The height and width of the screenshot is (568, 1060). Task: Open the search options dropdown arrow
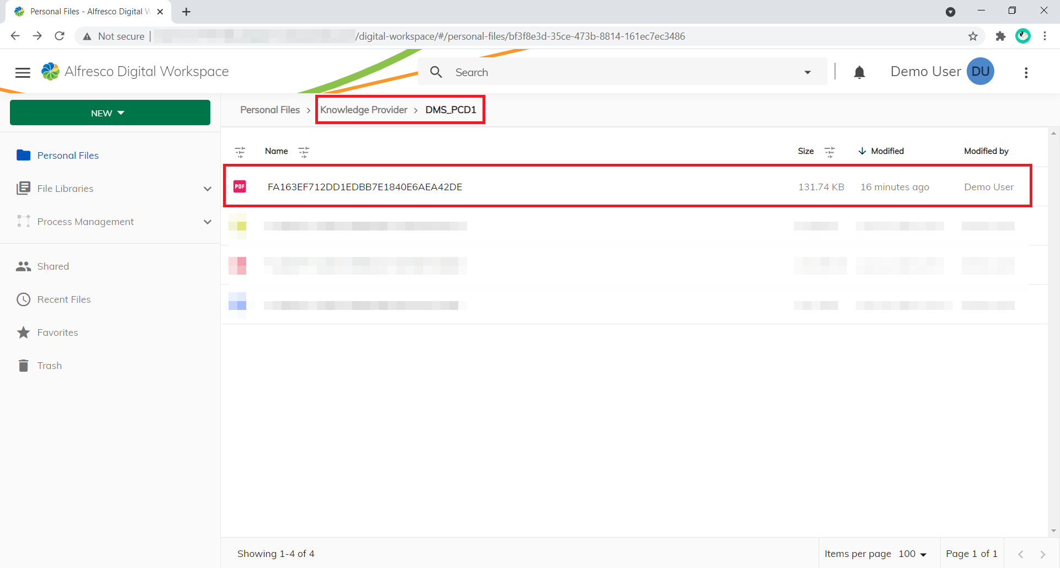click(x=807, y=72)
